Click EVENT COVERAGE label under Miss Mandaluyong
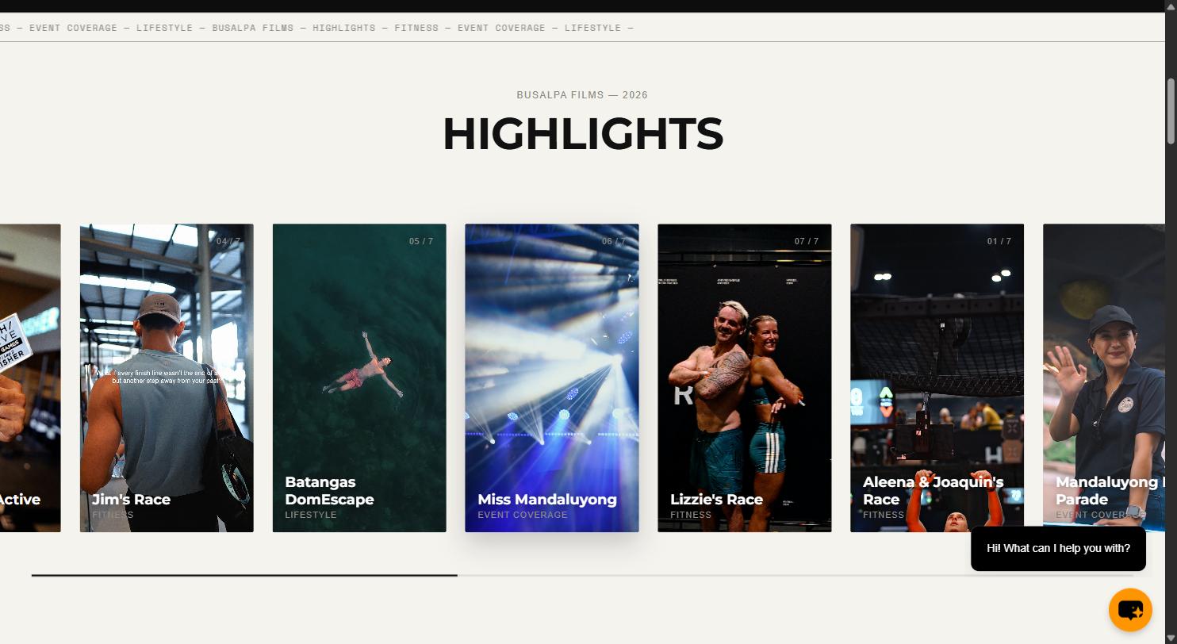Screen dimensions: 1177x644 (x=523, y=515)
